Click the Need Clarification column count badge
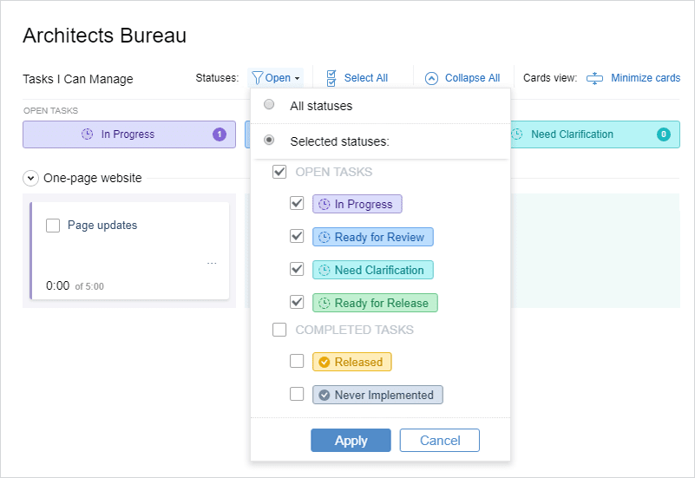This screenshot has height=478, width=695. (x=663, y=134)
